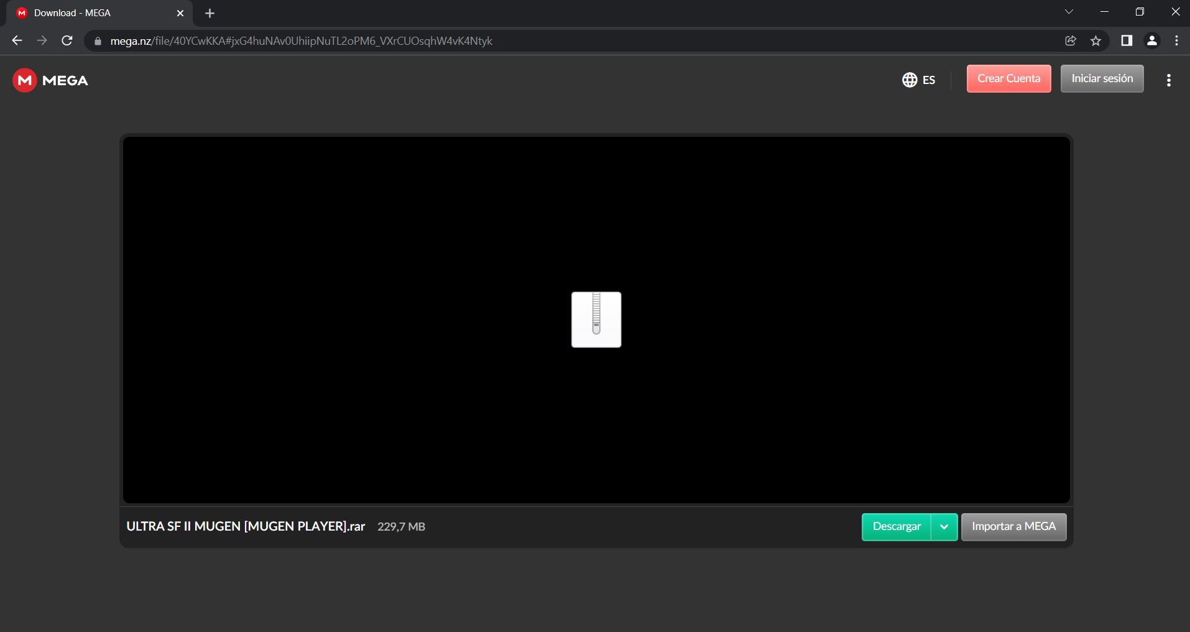Image resolution: width=1190 pixels, height=632 pixels.
Task: Open a new browser tab
Action: coord(210,13)
